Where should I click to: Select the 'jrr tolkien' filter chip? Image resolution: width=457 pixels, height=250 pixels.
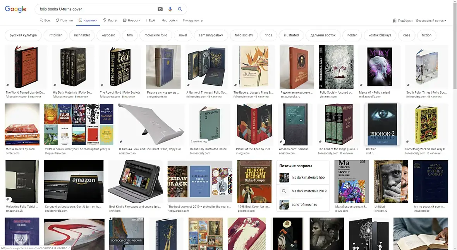pyautogui.click(x=55, y=35)
